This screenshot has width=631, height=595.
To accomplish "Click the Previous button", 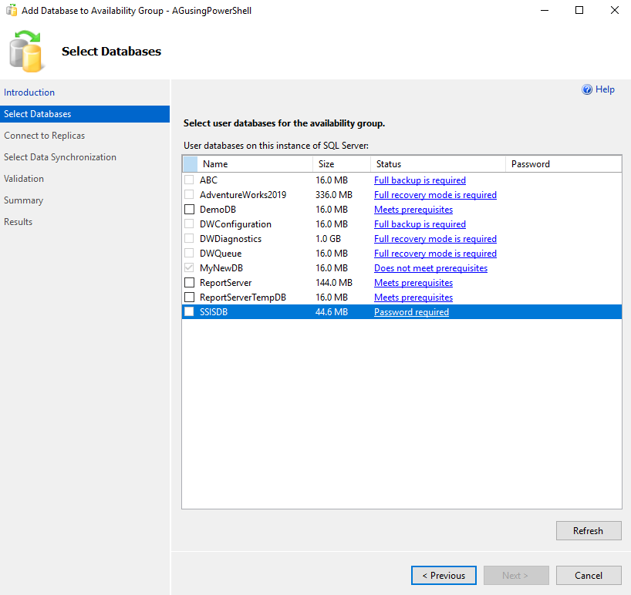I will tap(444, 575).
